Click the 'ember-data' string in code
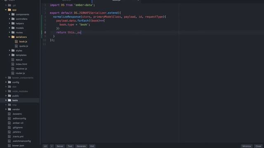The image size is (264, 148). (x=84, y=5)
